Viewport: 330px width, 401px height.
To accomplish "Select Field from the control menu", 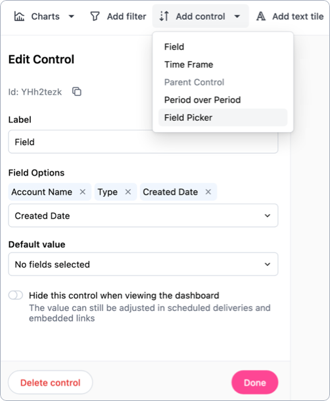I will tap(223, 47).
